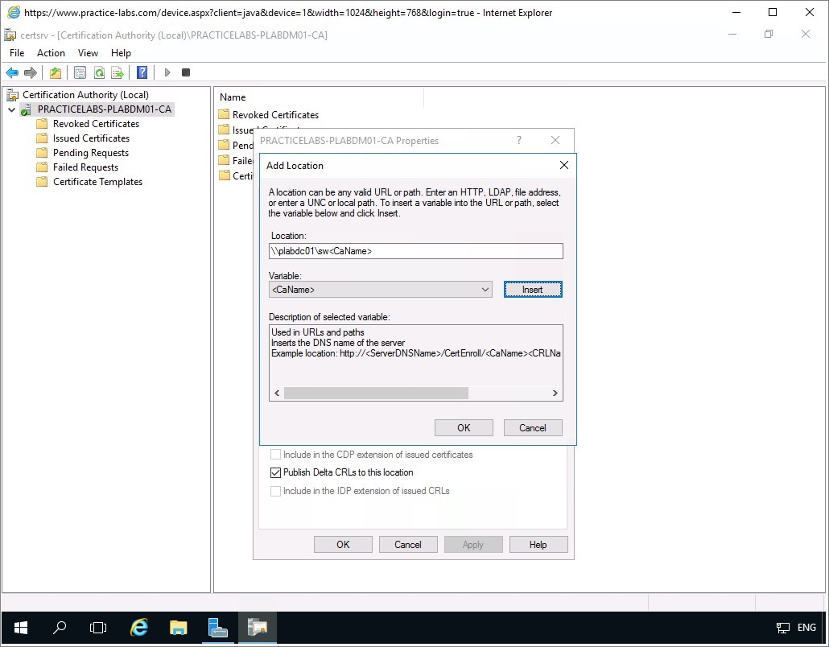Open the Variable dropdown showing <CaName>
Viewport: 829px width, 647px height.
pos(381,290)
